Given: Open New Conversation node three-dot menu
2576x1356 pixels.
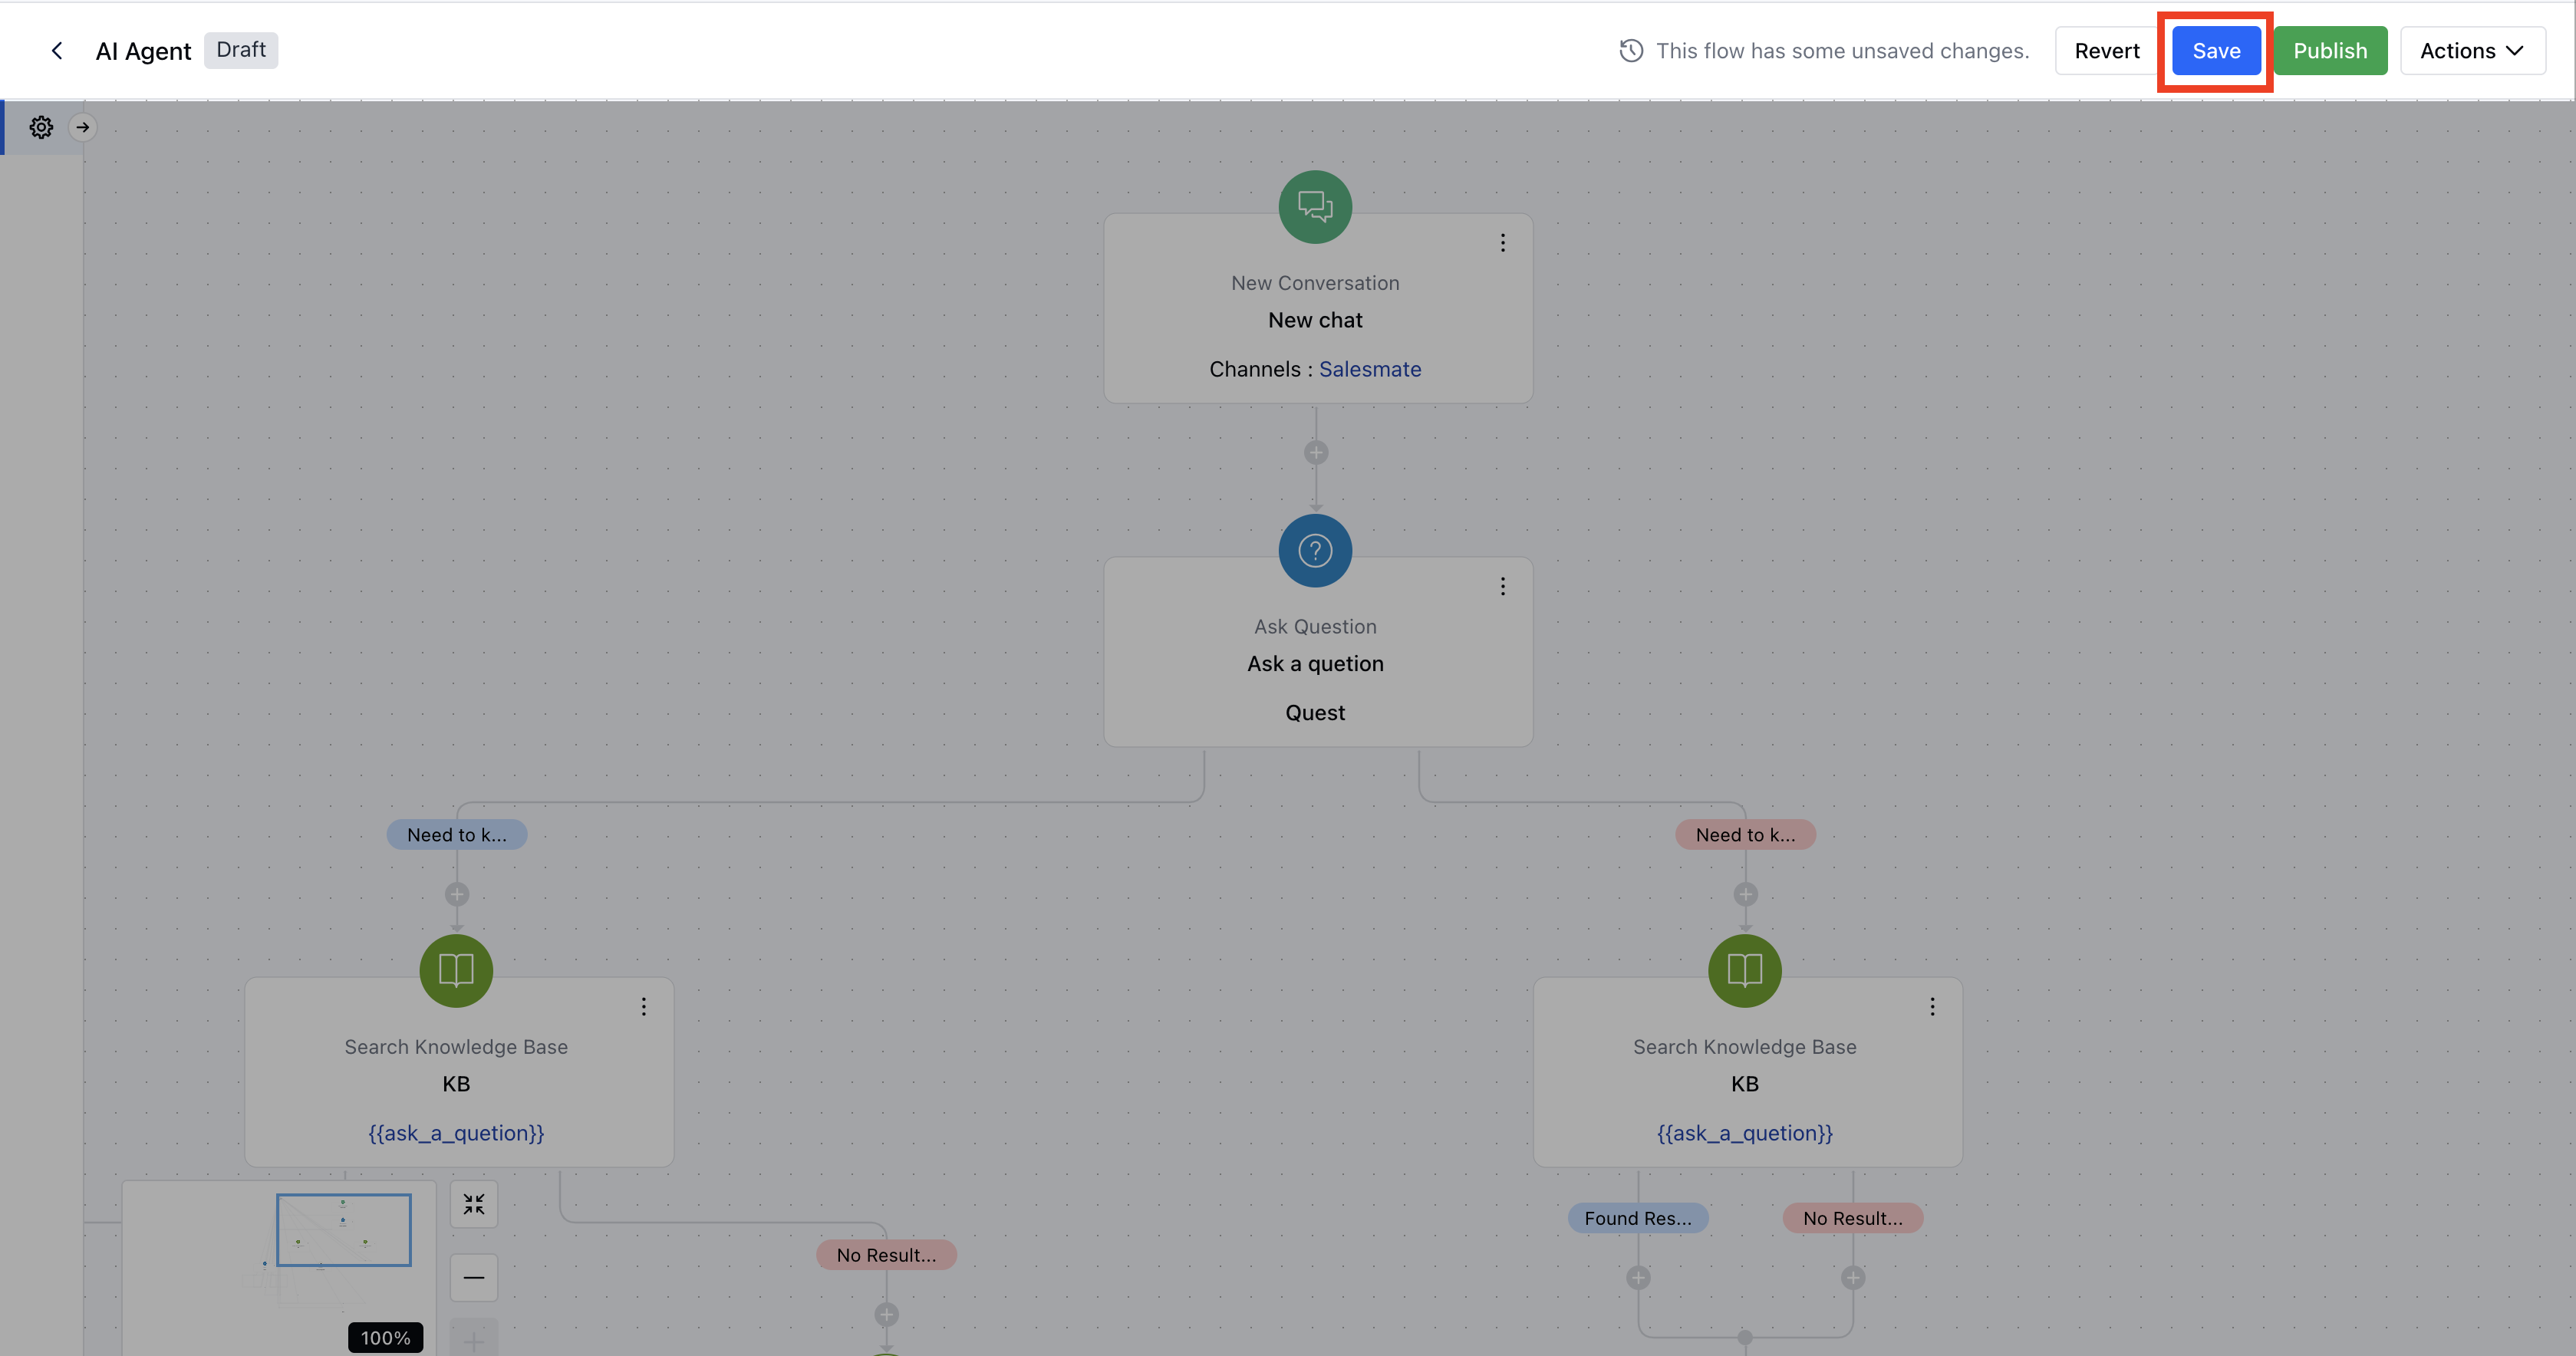Looking at the screenshot, I should 1502,243.
